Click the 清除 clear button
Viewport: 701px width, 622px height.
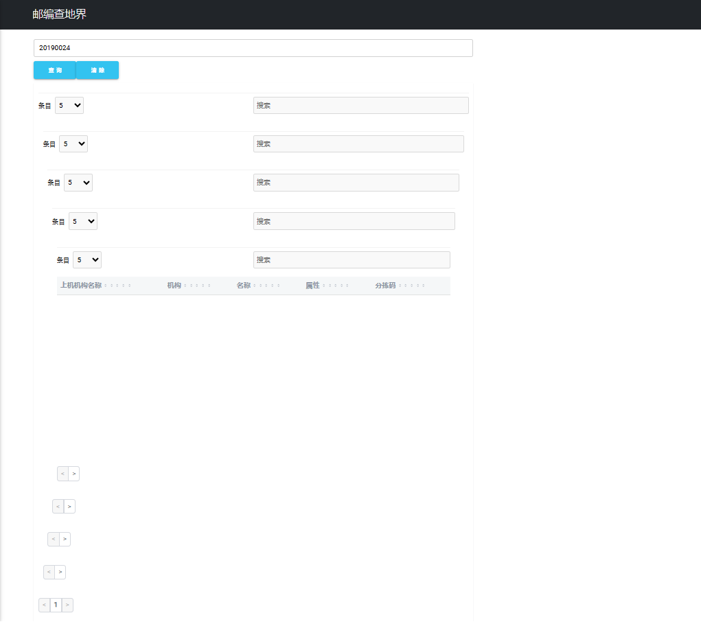pyautogui.click(x=97, y=70)
